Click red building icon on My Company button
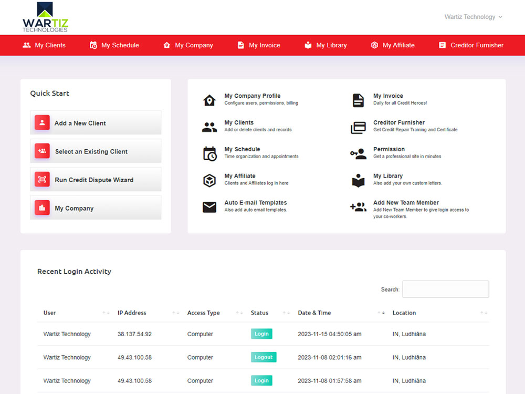Viewport: 525px width, 394px height. (42, 208)
